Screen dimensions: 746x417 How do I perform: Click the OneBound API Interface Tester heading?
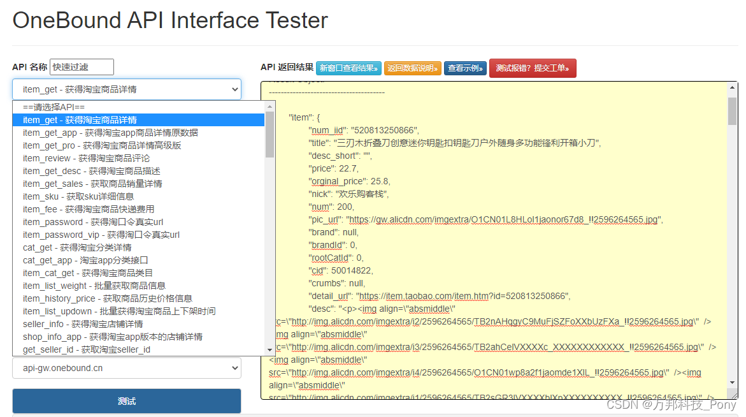tap(170, 20)
